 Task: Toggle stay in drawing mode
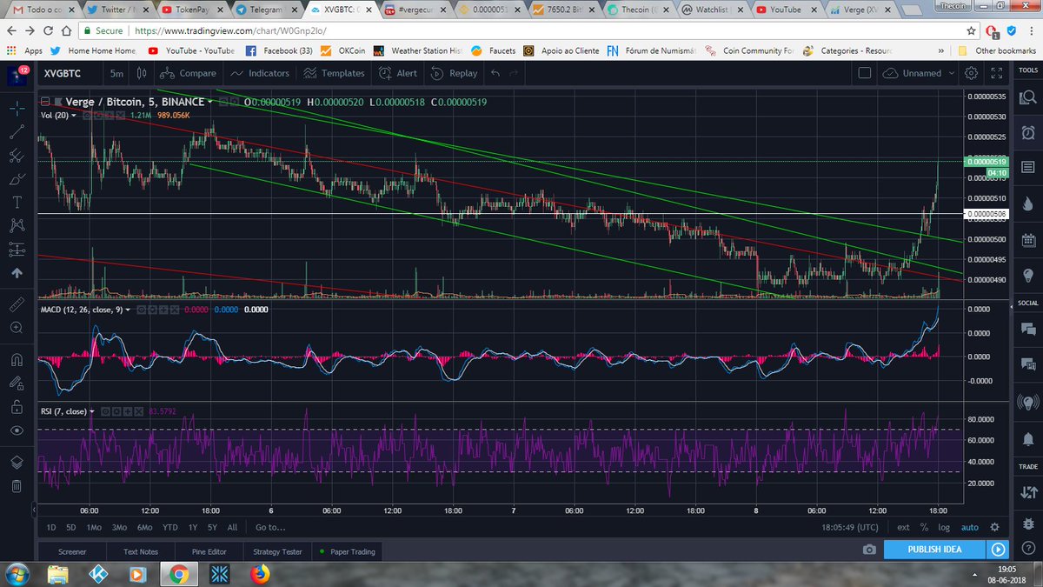click(17, 383)
